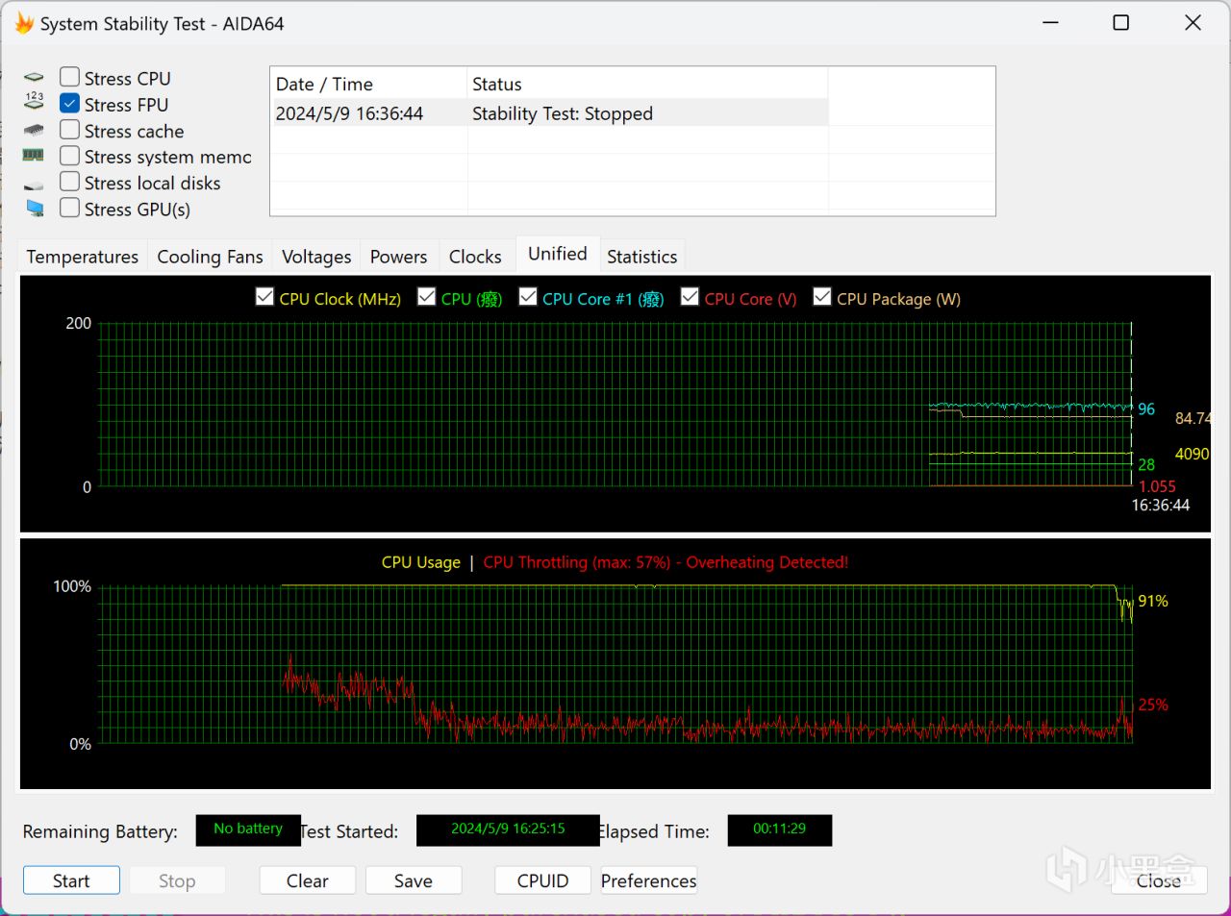Enable the Stress cache checkbox
Image resolution: width=1231 pixels, height=916 pixels.
pos(70,129)
